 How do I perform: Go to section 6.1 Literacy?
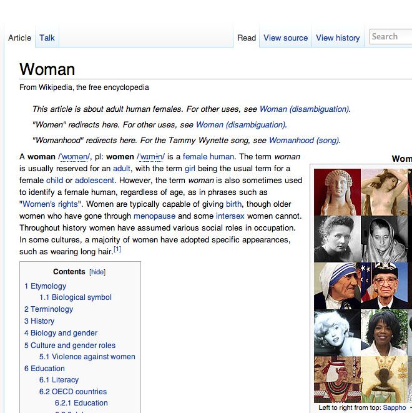(x=59, y=380)
